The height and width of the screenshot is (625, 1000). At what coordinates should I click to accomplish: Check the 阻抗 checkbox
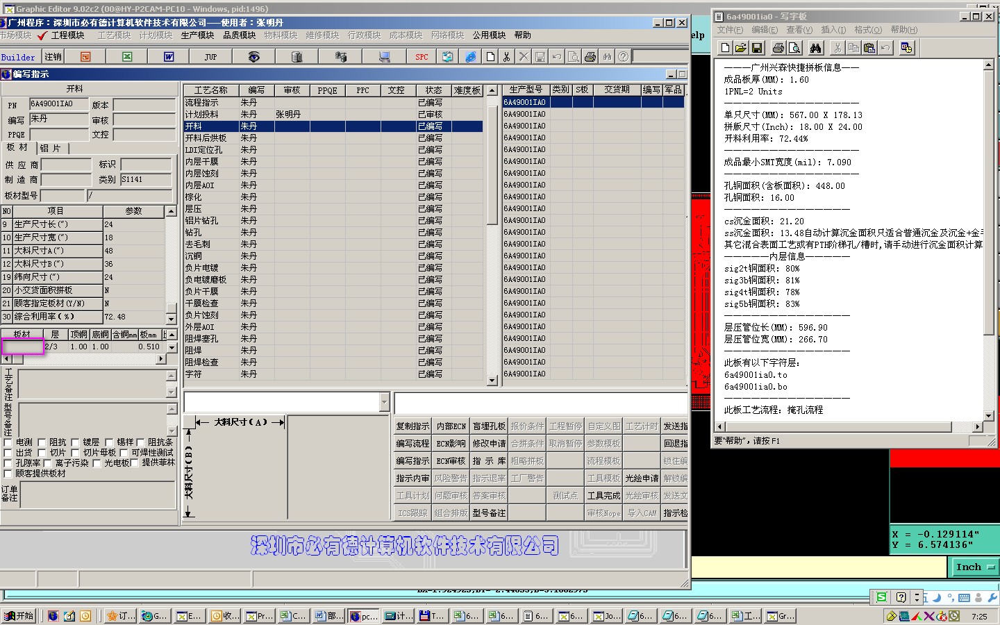[x=42, y=442]
